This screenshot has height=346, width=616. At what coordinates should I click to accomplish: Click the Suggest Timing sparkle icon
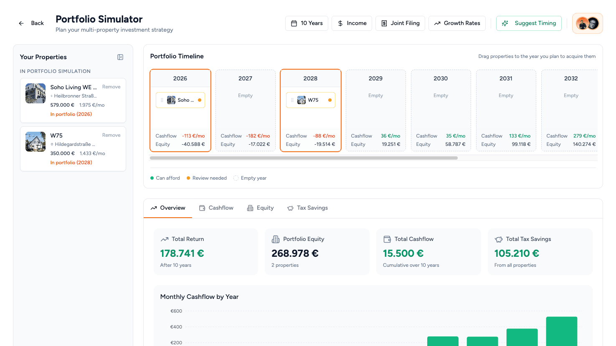click(x=505, y=23)
